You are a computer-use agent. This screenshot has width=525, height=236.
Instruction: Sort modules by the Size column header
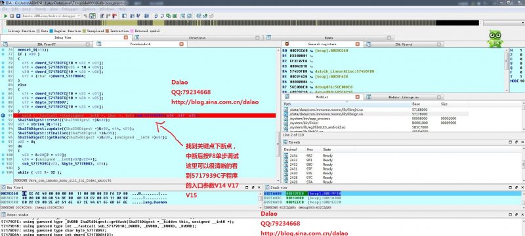pyautogui.click(x=453, y=104)
